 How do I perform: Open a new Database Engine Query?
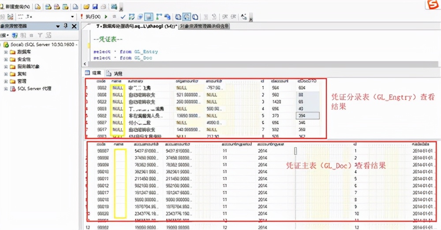pyautogui.click(x=37, y=7)
